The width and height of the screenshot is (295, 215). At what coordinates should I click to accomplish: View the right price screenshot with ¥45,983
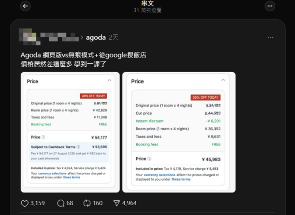[x=179, y=132]
